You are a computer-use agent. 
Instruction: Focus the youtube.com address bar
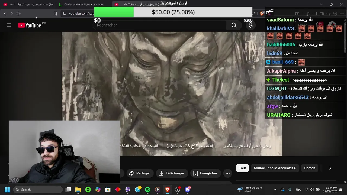pyautogui.click(x=81, y=14)
